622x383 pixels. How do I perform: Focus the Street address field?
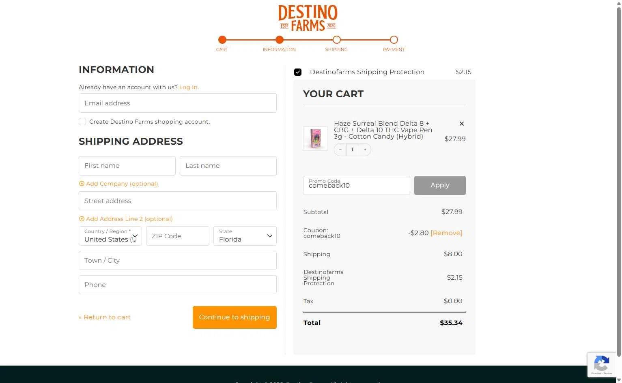click(x=178, y=201)
